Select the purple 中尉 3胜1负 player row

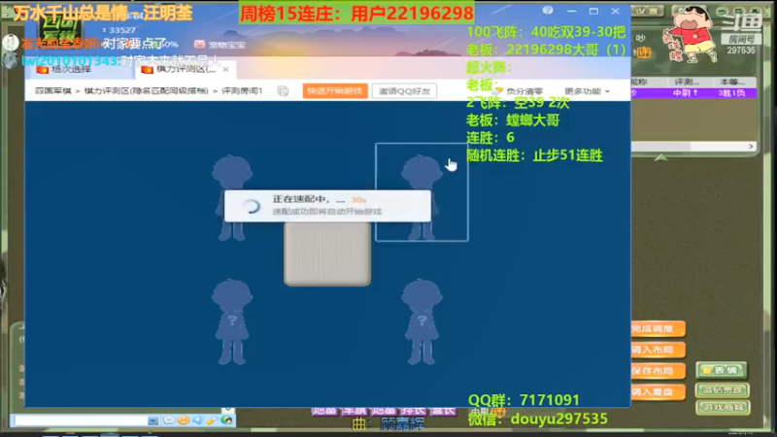[x=693, y=92]
